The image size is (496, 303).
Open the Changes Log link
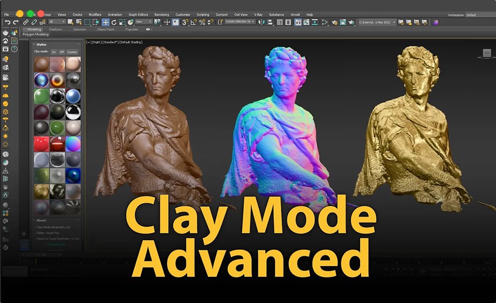tap(56, 244)
